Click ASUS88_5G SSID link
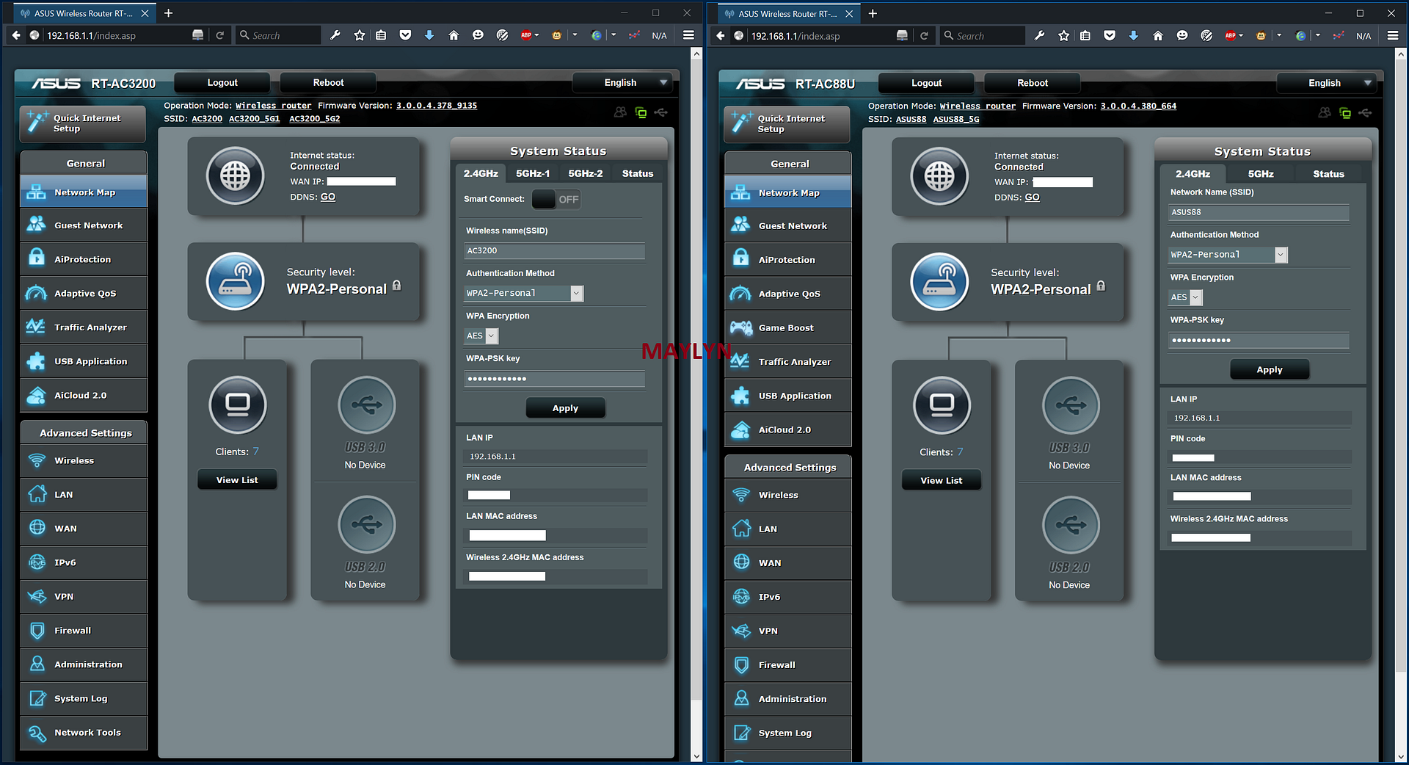Screen dimensions: 1409x765 [x=956, y=119]
